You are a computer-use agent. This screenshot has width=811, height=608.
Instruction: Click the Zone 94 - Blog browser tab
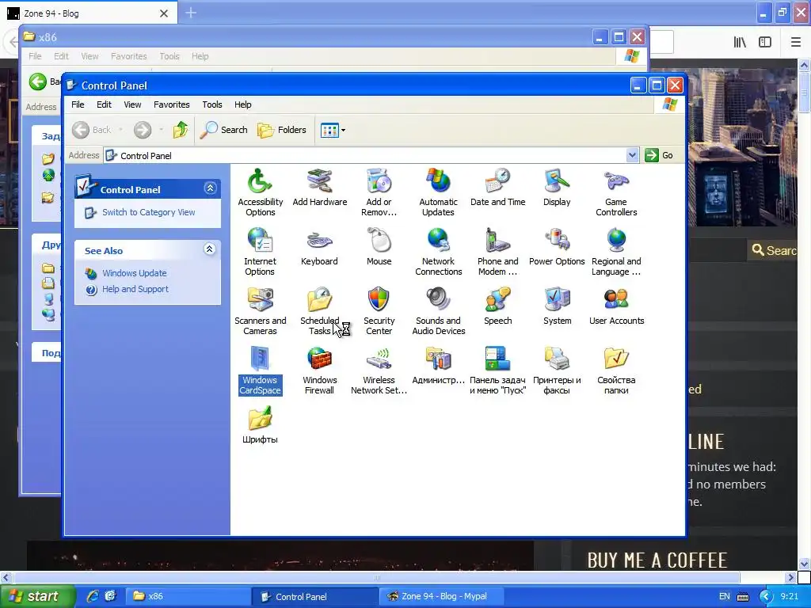89,13
